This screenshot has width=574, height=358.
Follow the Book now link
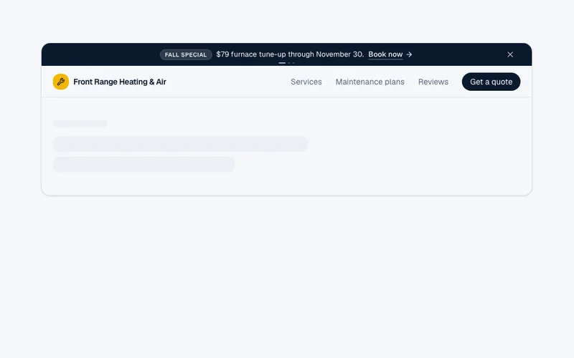point(385,54)
